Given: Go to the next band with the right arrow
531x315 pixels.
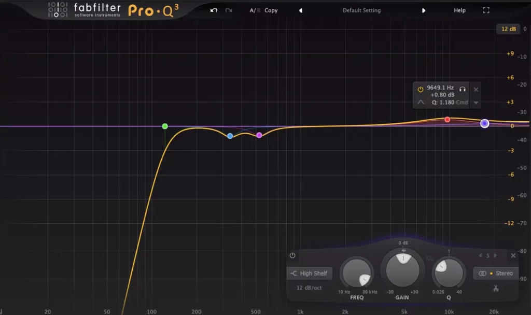Looking at the screenshot, I should pyautogui.click(x=495, y=255).
